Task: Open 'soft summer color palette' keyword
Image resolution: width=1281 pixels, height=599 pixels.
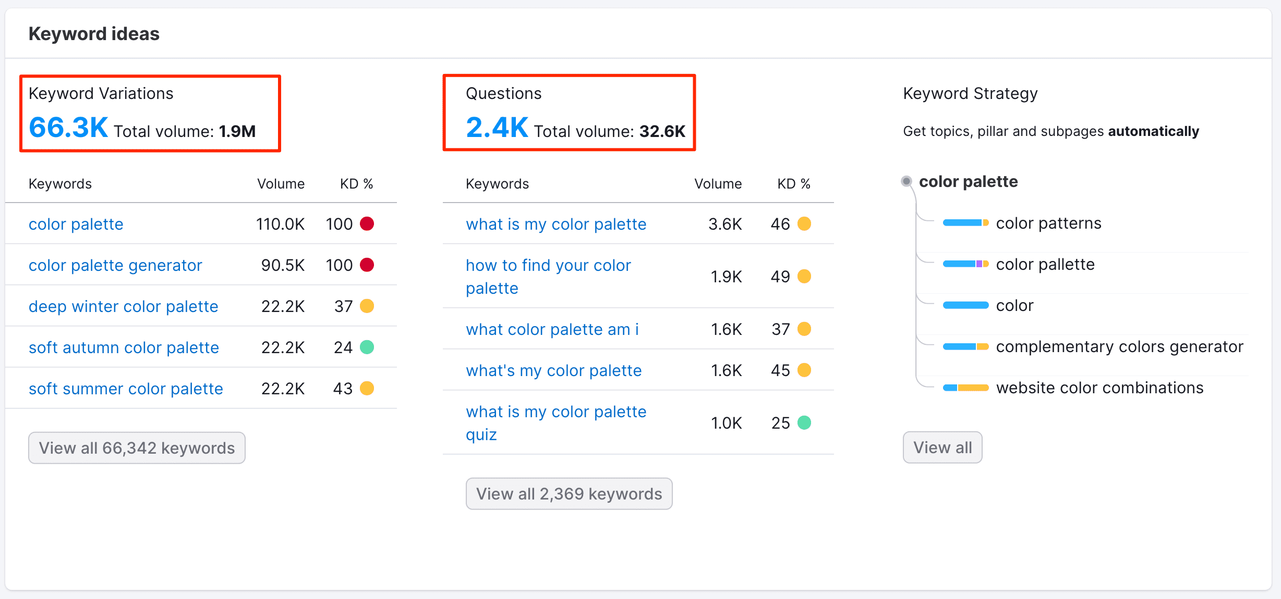Action: [126, 389]
